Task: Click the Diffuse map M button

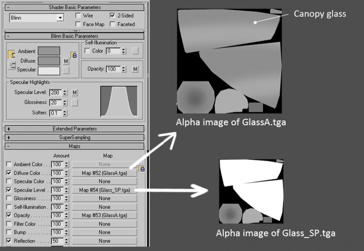Action: 66,61
